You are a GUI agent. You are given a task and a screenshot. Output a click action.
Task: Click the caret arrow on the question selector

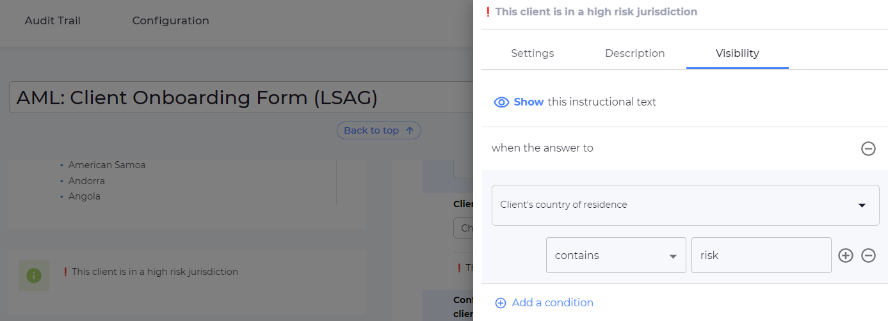[862, 205]
